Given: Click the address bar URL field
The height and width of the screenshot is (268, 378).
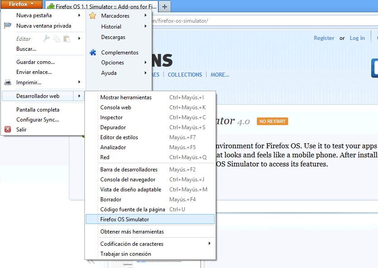Looking at the screenshot, I should click(x=264, y=21).
